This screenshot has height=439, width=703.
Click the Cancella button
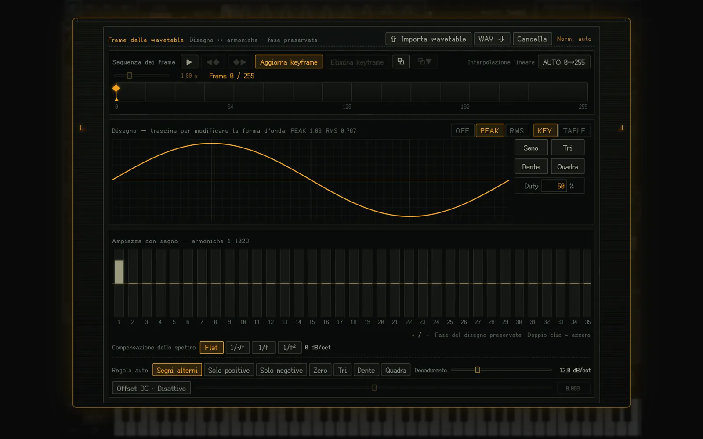click(532, 39)
